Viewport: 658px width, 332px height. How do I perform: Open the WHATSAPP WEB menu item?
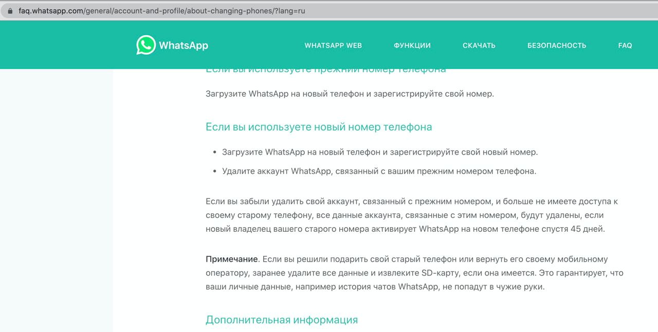(x=333, y=46)
